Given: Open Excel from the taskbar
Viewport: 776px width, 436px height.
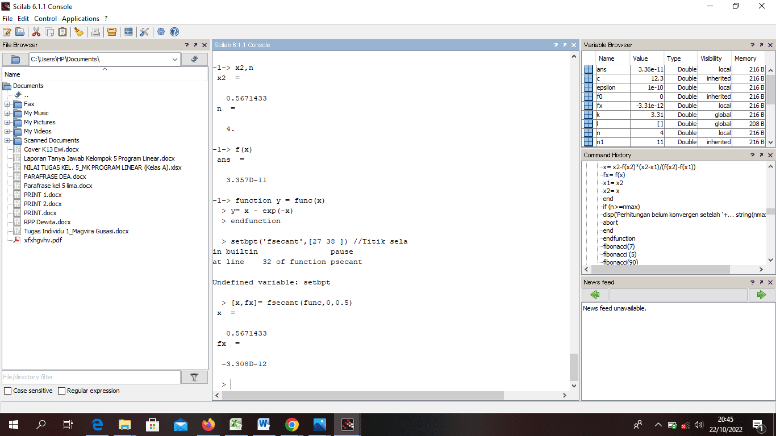Looking at the screenshot, I should (236, 424).
